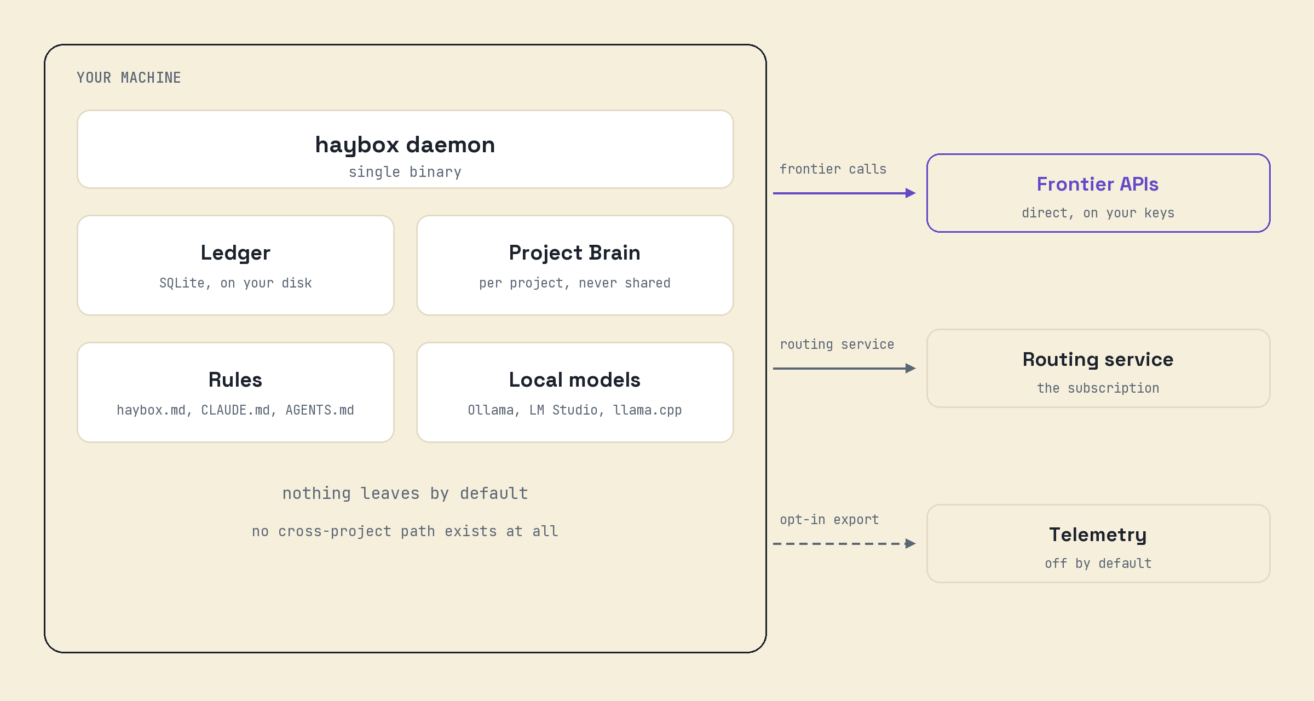Screen dimensions: 1314x701
Task: Select 'SQLite, on your disk' text
Action: click(235, 283)
